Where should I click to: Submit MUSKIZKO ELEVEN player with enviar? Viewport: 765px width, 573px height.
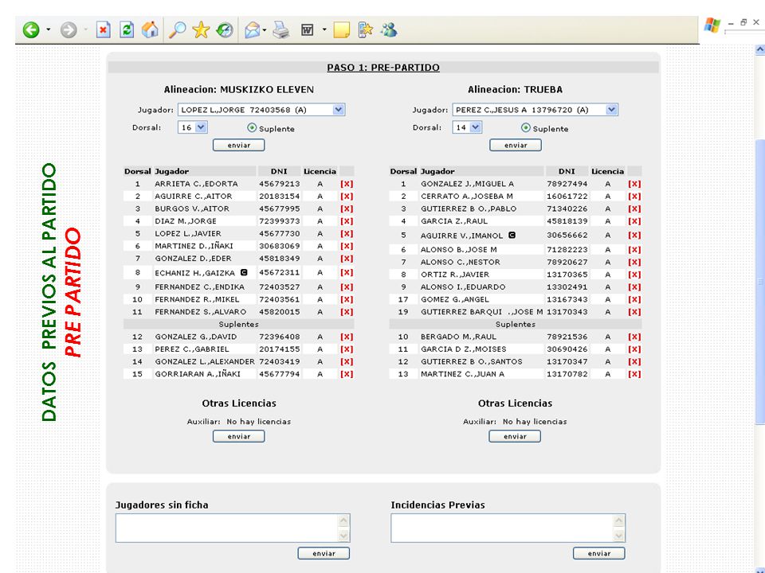click(x=238, y=145)
